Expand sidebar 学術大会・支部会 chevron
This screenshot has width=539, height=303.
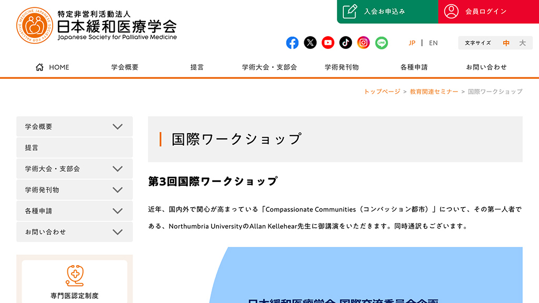pyautogui.click(x=117, y=169)
